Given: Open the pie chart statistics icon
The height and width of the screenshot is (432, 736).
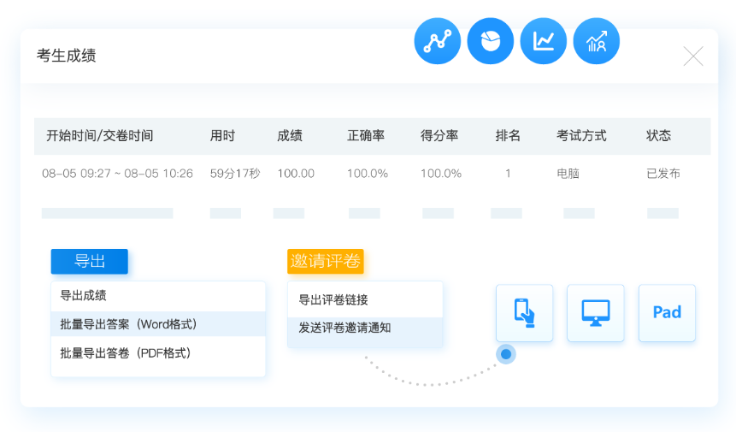Looking at the screenshot, I should coord(491,41).
